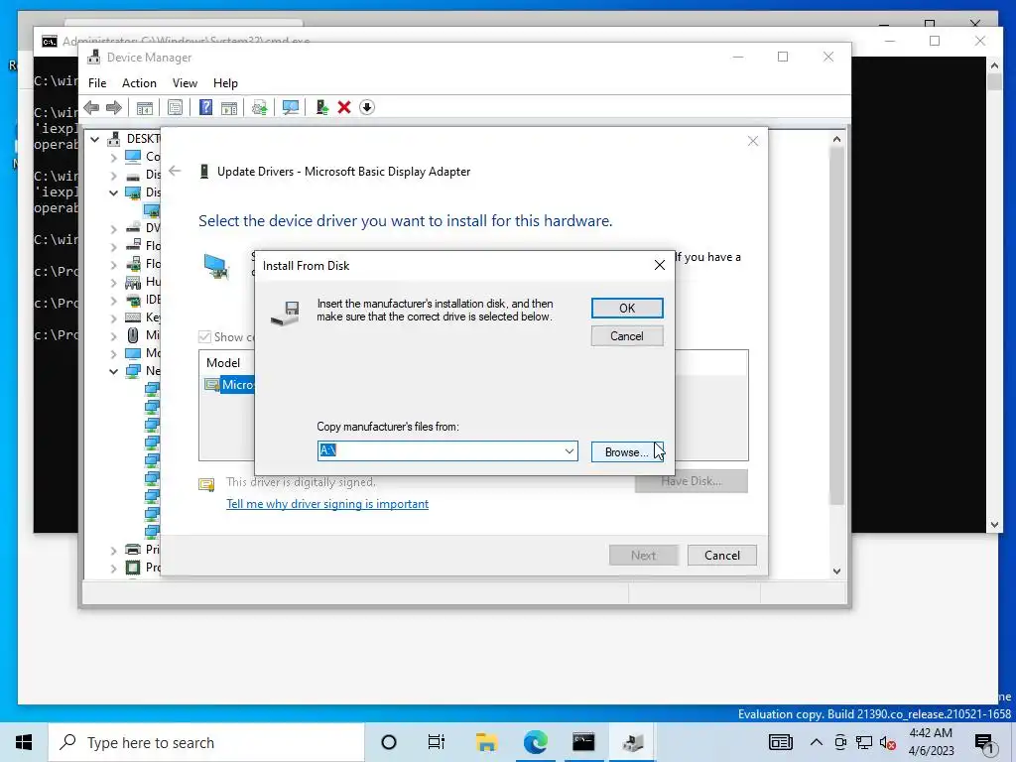This screenshot has height=762, width=1016.
Task: Collapse the DESKTOP root node in the tree
Action: coord(95,139)
